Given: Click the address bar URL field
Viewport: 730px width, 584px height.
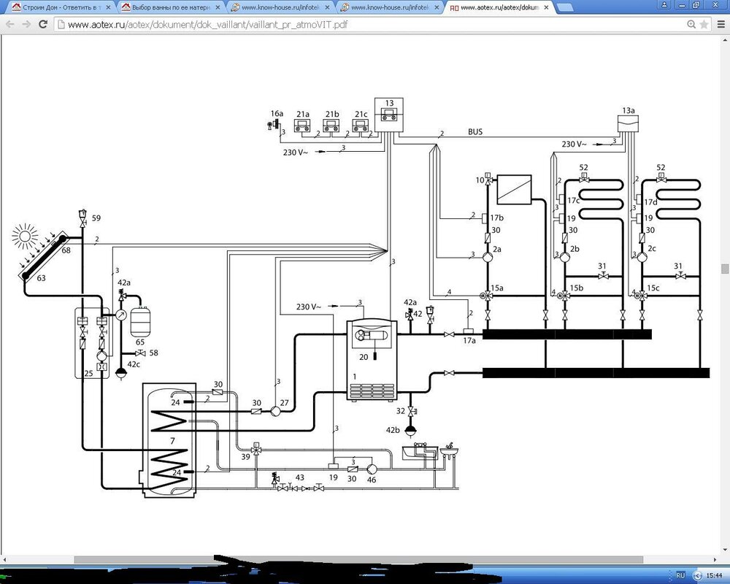Looking at the screenshot, I should pyautogui.click(x=365, y=24).
